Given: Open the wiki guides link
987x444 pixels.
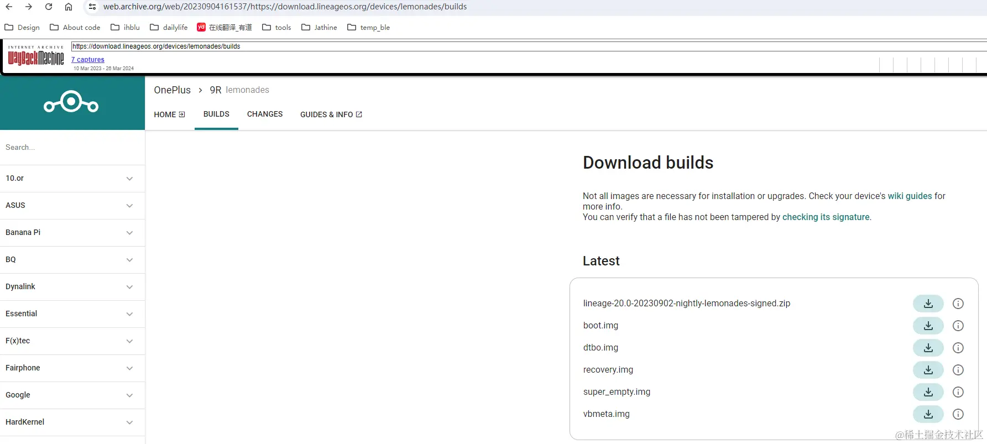Looking at the screenshot, I should (x=910, y=196).
